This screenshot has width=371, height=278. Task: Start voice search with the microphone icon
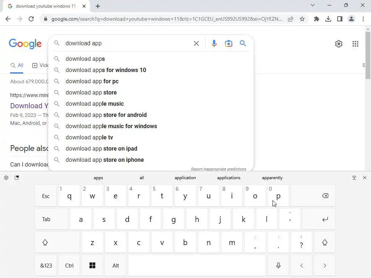tap(214, 43)
